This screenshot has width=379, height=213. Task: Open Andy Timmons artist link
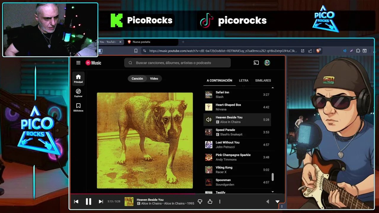click(226, 159)
